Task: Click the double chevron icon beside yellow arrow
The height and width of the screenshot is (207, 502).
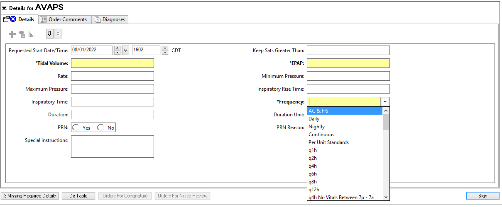Action: point(58,34)
